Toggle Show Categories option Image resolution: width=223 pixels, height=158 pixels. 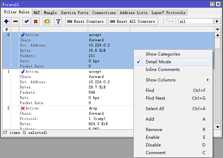(x=163, y=54)
